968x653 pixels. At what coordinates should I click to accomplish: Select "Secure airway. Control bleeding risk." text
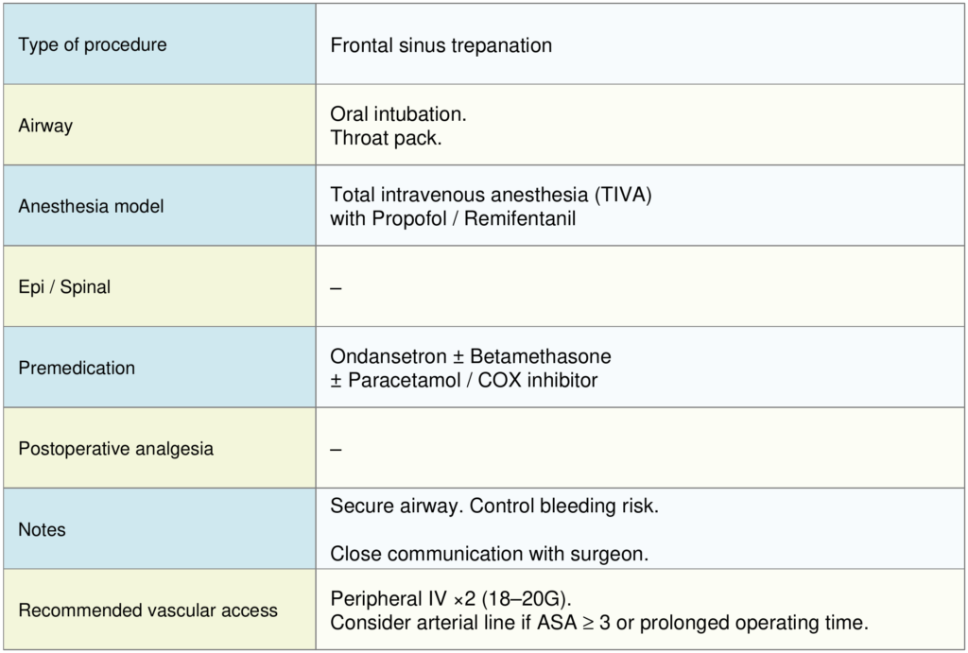coord(493,506)
